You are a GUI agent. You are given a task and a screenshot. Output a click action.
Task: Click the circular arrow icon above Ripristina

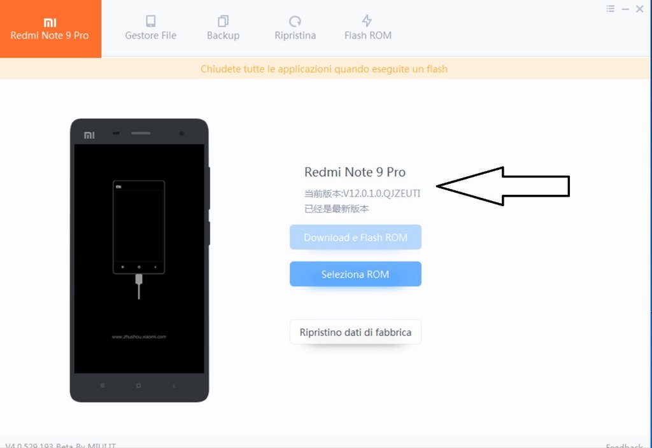click(295, 21)
